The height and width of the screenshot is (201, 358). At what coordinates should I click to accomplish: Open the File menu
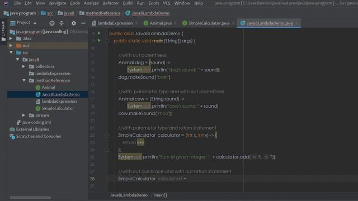[17, 3]
